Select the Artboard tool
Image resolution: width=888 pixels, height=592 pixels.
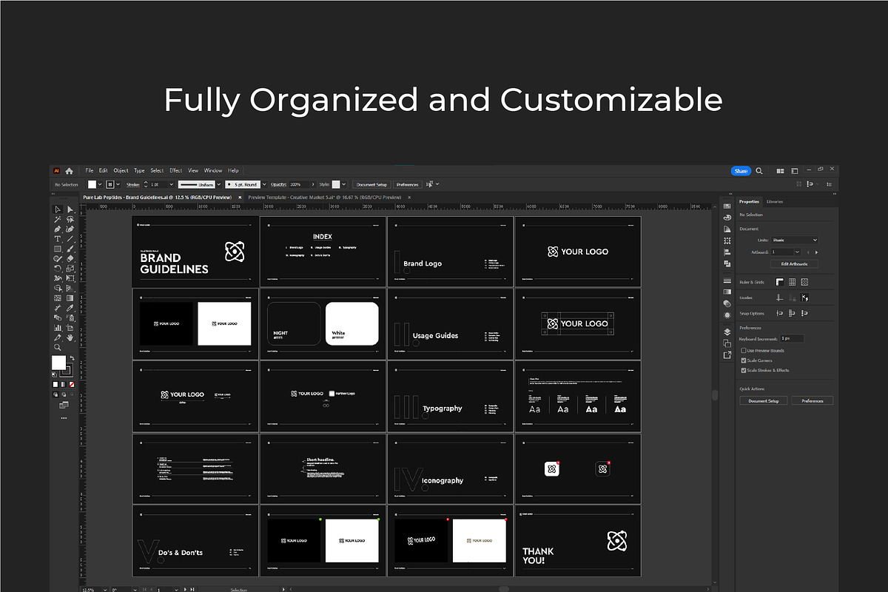click(70, 326)
